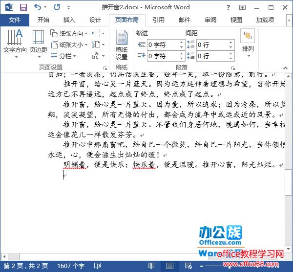This screenshot has width=293, height=272.
Task: Open ribbon display options button
Action: [x=242, y=7]
